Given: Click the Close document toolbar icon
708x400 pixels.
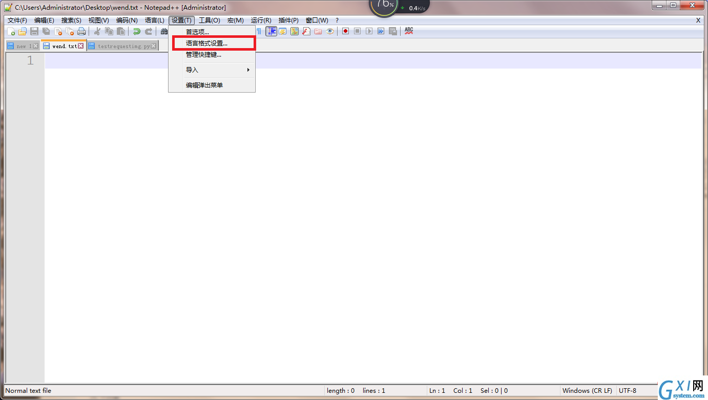Looking at the screenshot, I should point(58,31).
